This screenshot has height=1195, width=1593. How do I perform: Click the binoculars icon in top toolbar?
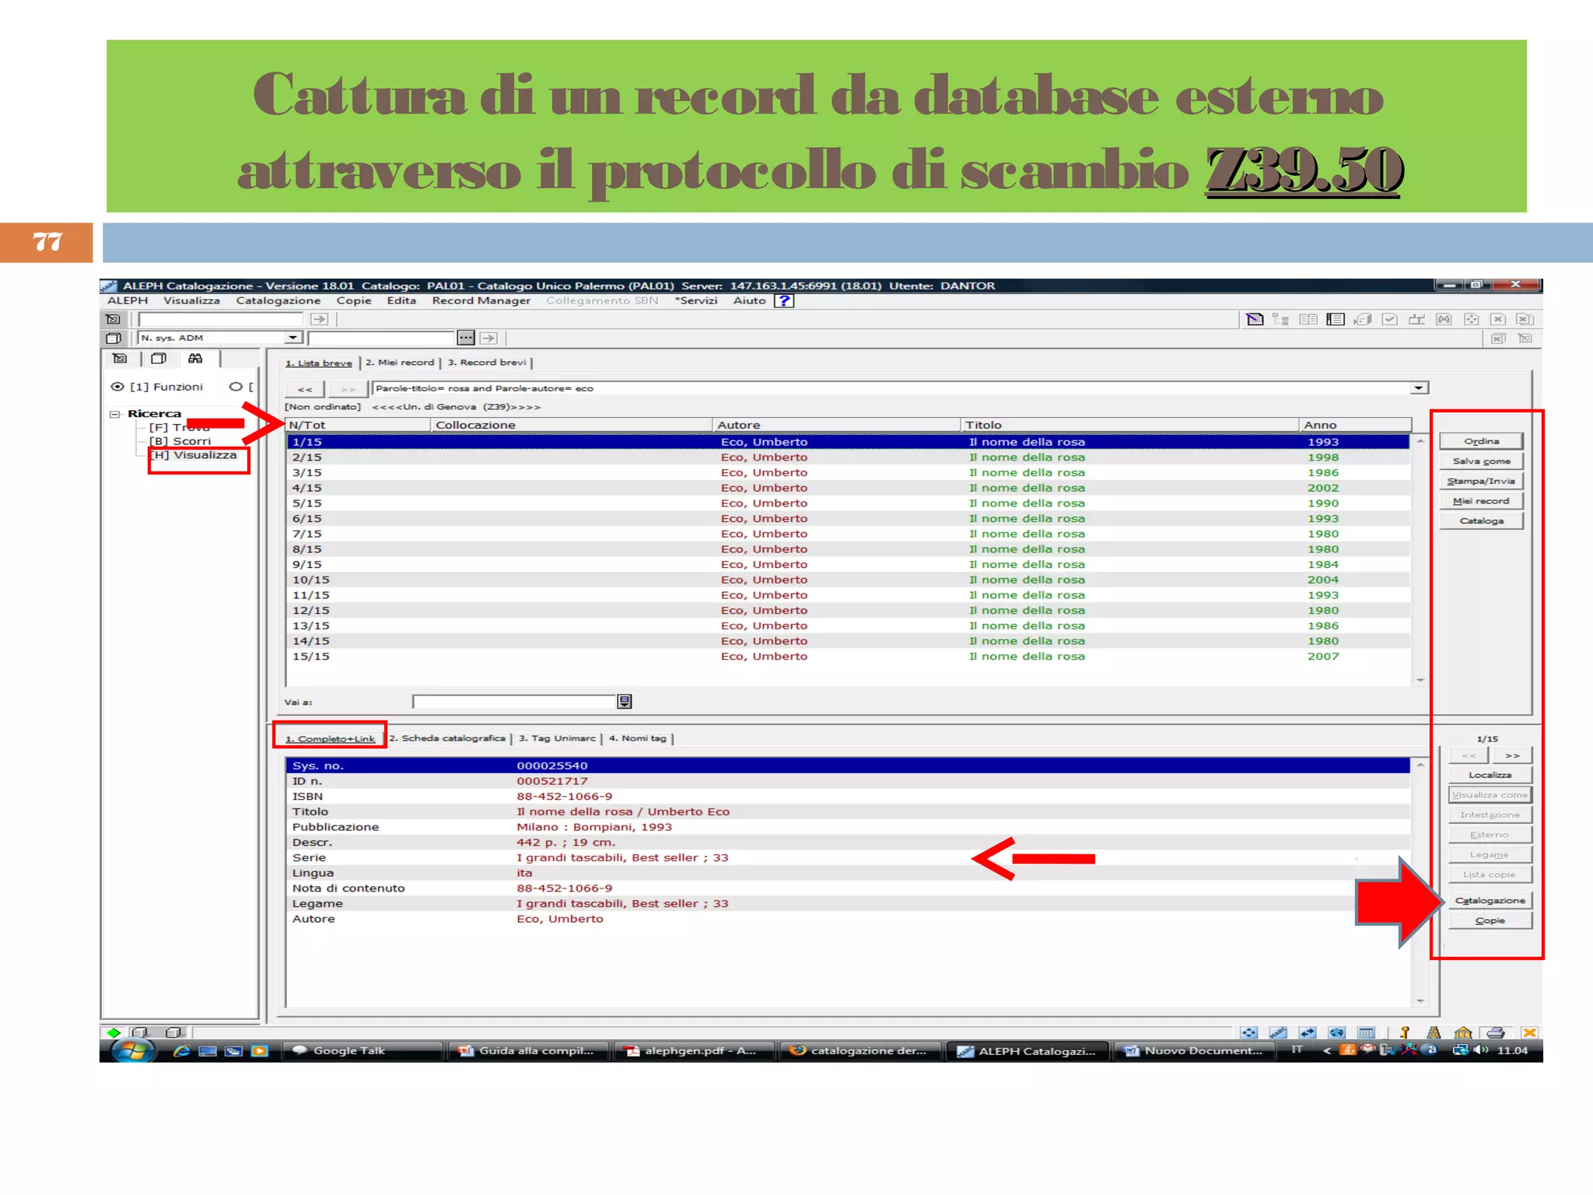[1444, 319]
